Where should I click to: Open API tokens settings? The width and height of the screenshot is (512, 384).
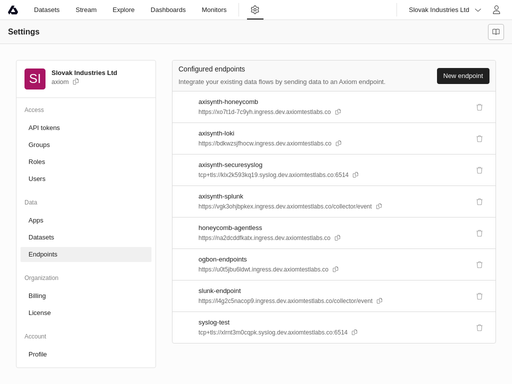point(44,127)
